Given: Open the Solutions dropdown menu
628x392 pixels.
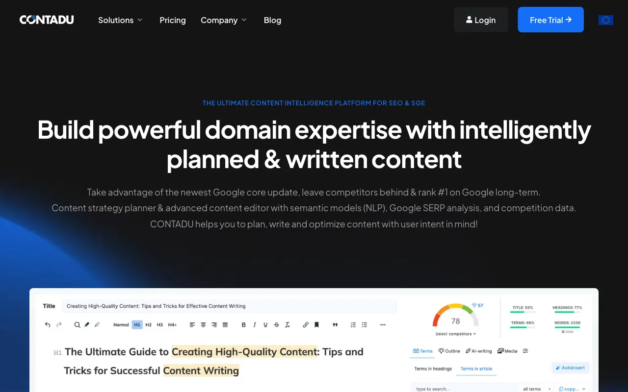Looking at the screenshot, I should (x=120, y=20).
